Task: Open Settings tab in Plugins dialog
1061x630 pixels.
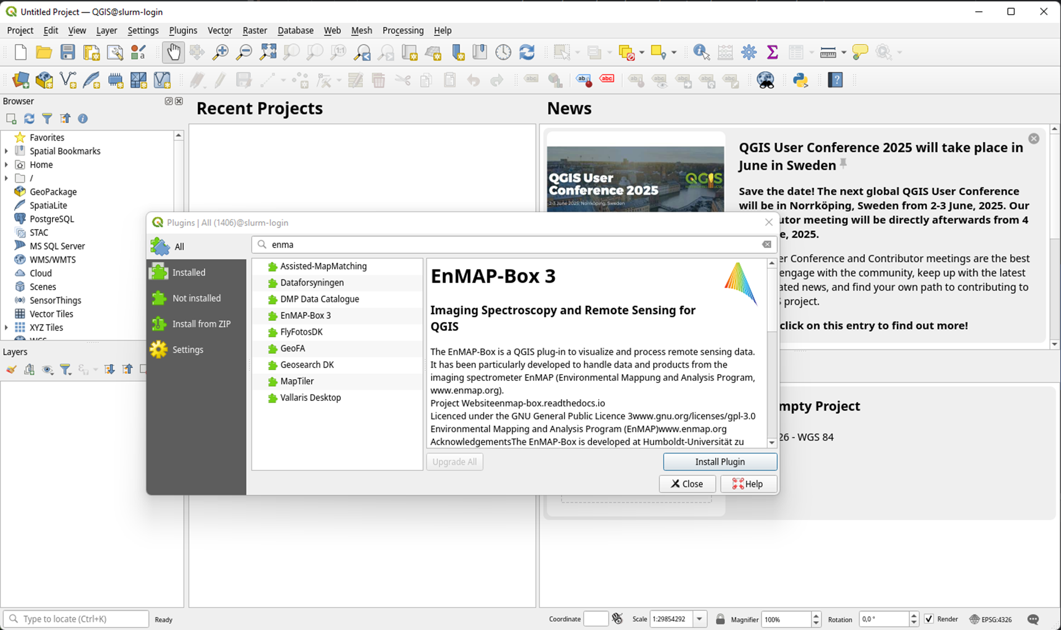Action: 196,349
